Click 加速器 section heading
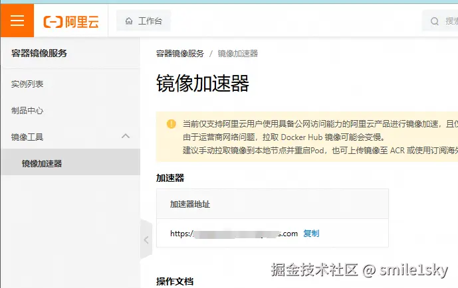Screen dimensions: 458x288 pos(170,178)
